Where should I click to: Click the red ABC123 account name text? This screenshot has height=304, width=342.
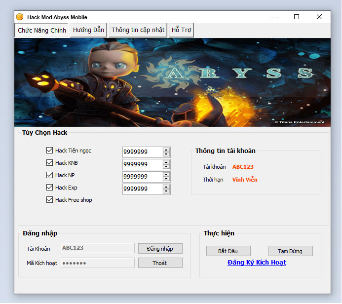(x=243, y=167)
